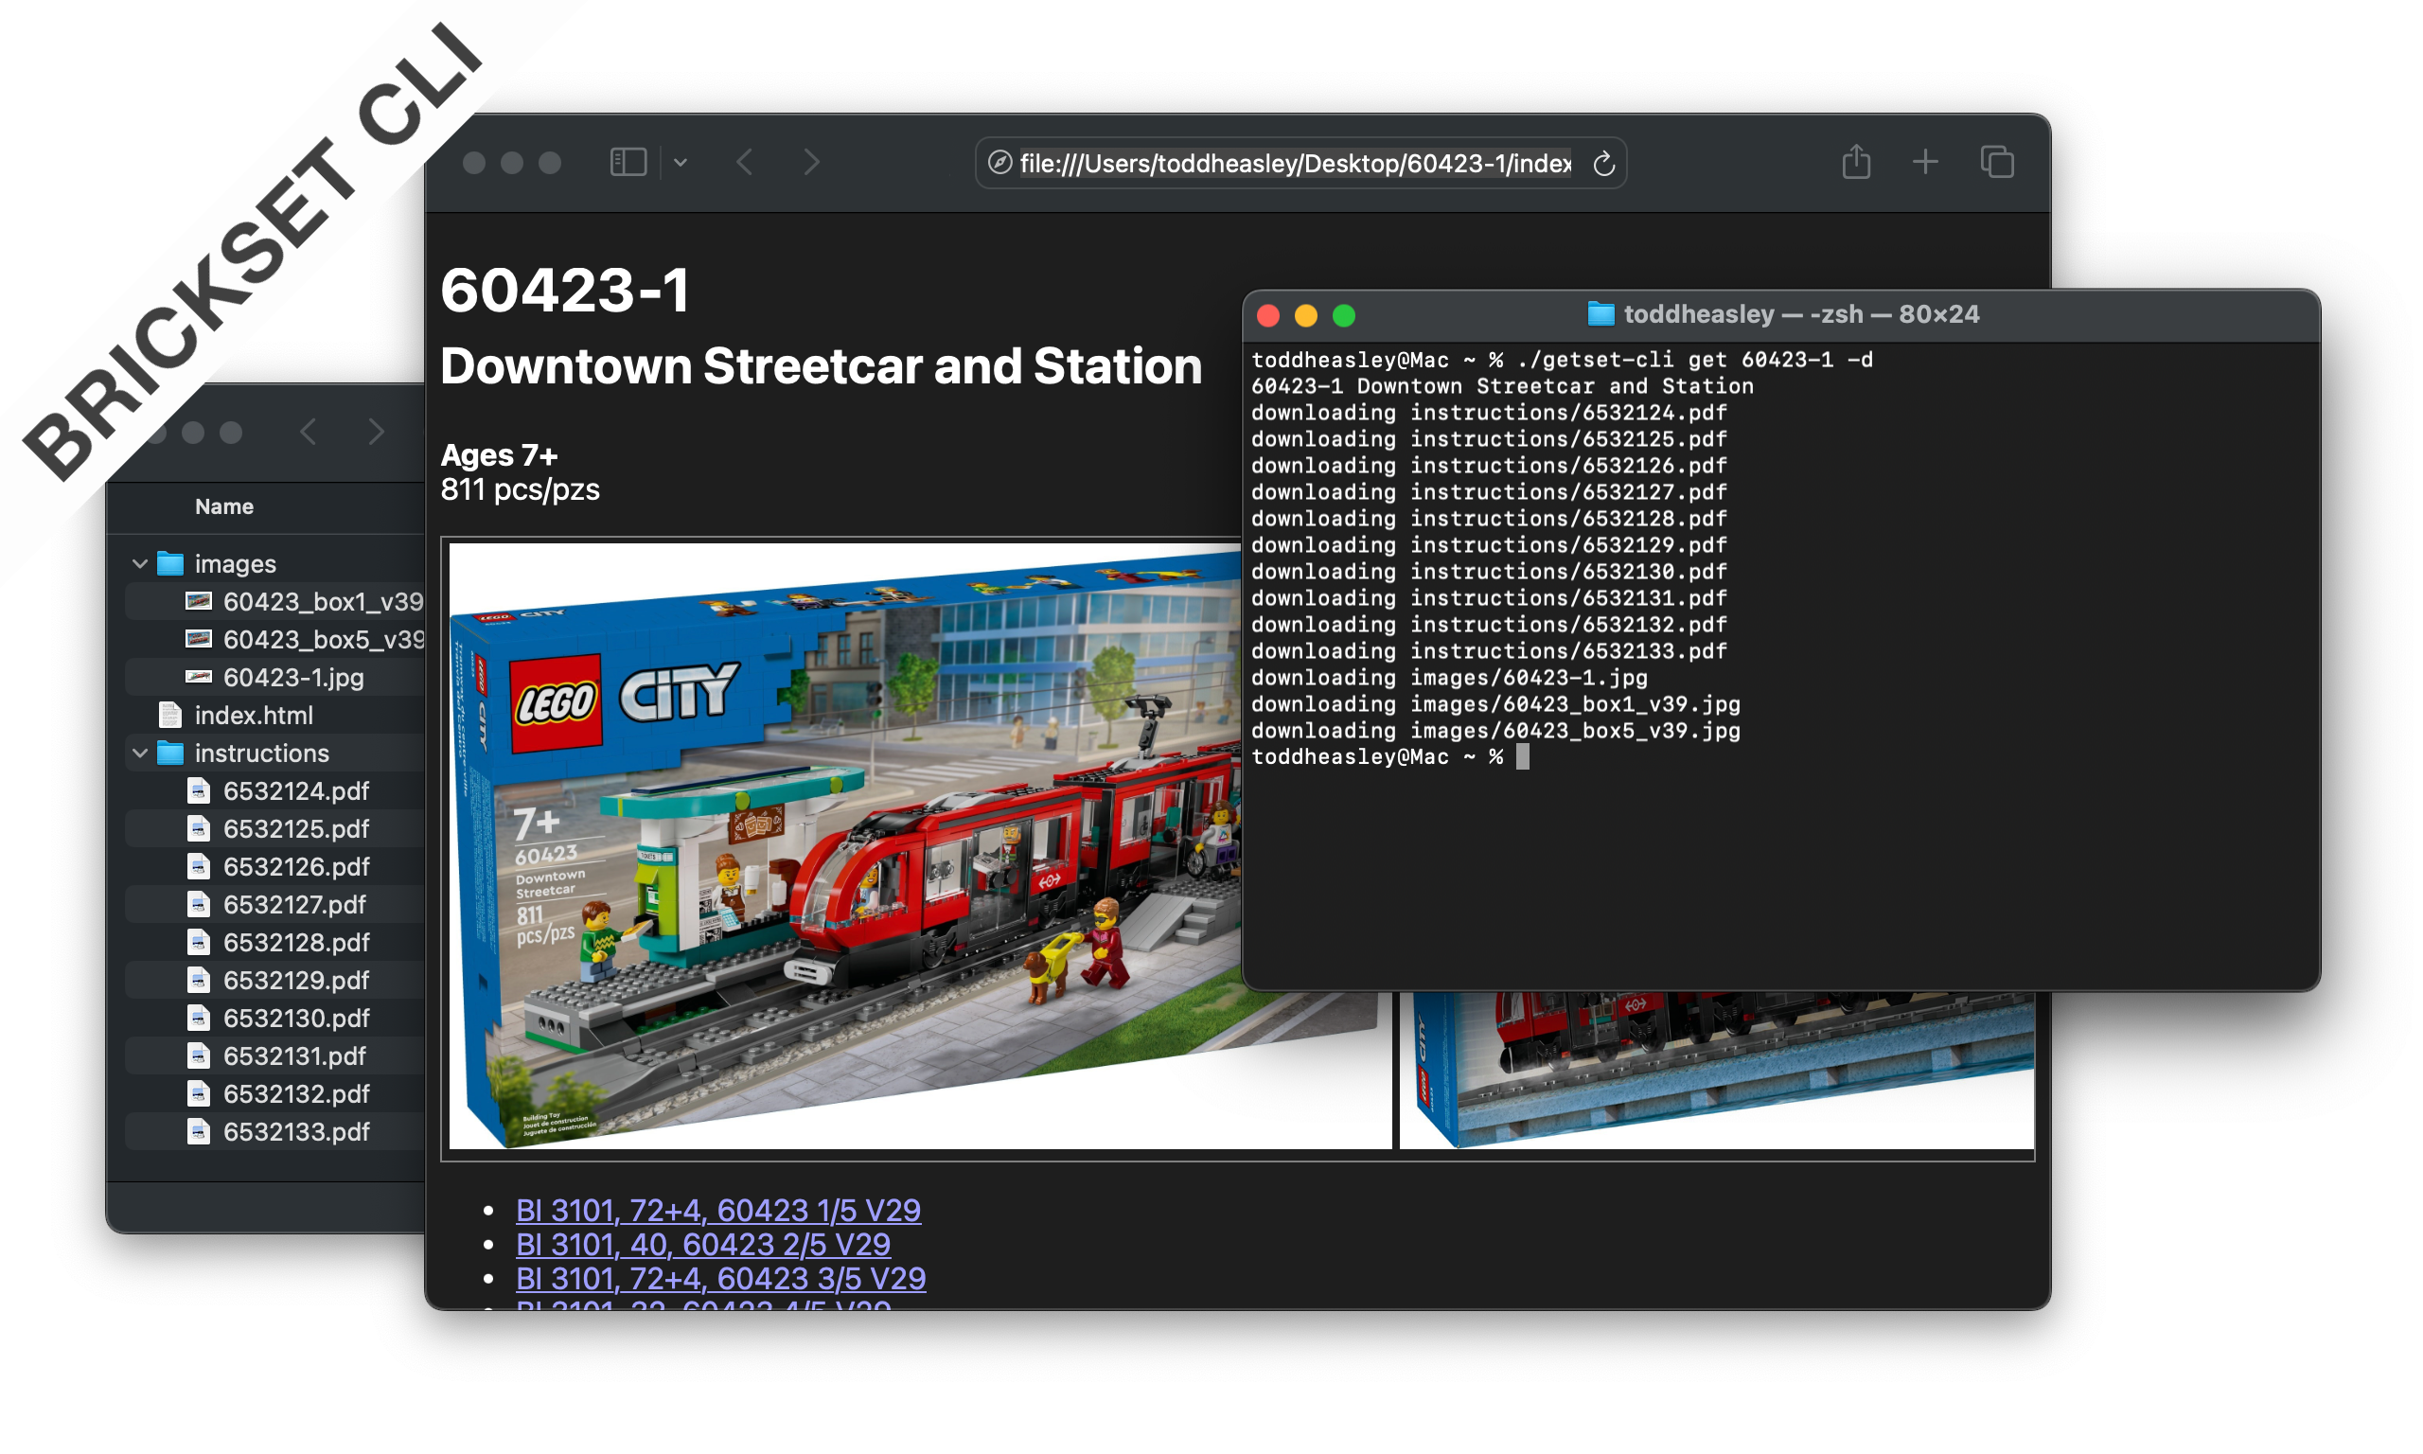2423x1454 pixels.
Task: Sort Finder list by Name column header
Action: pos(224,506)
